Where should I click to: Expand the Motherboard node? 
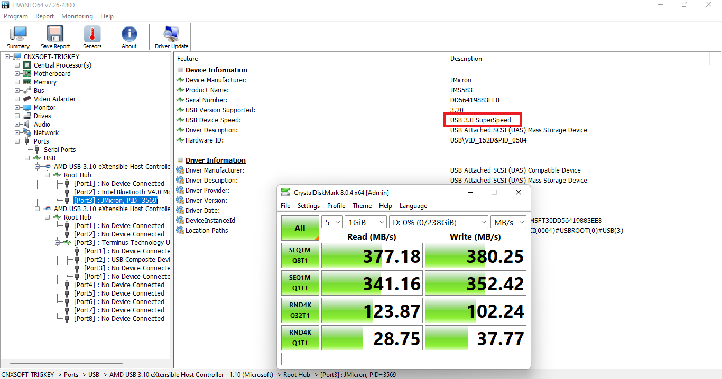pos(17,73)
